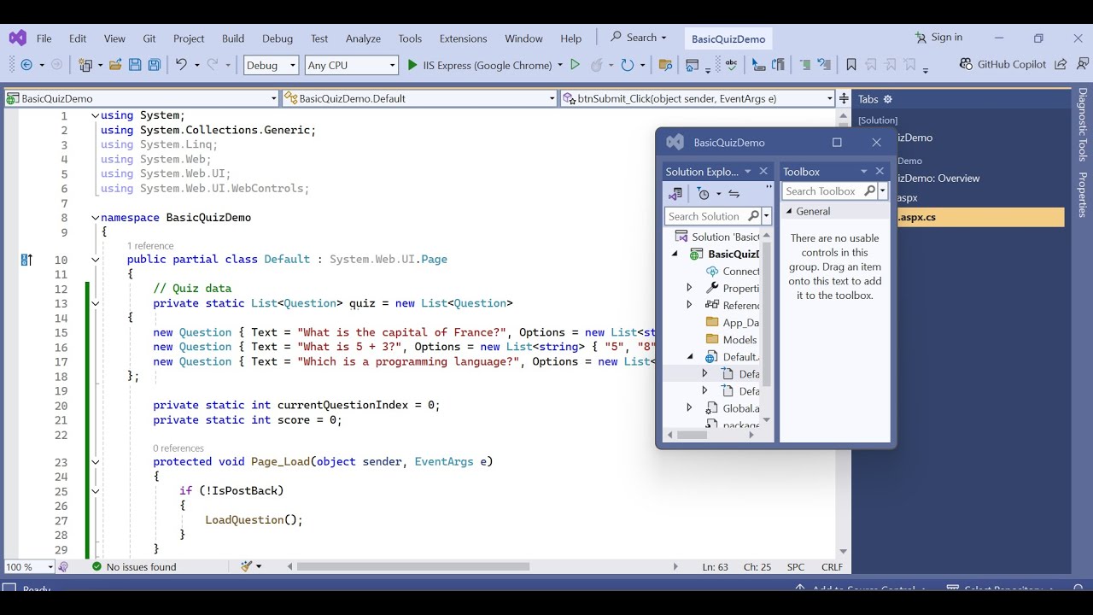Open the Analyze menu
This screenshot has height=615, width=1093.
[x=363, y=38]
